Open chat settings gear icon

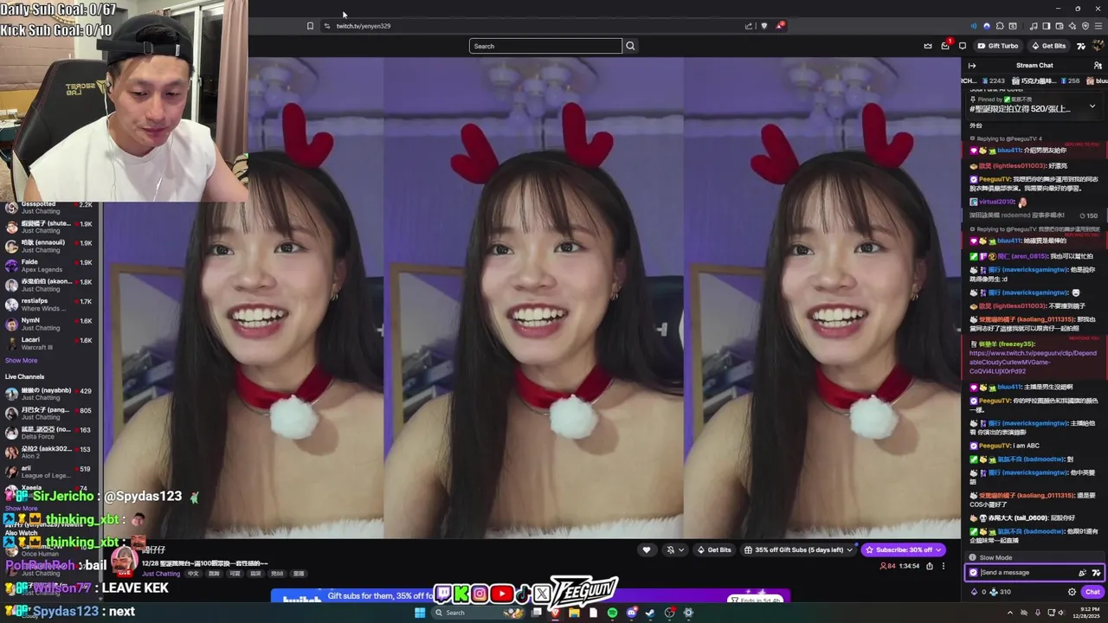point(1072,592)
